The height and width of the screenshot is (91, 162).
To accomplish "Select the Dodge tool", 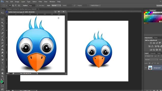I will point(2,56).
